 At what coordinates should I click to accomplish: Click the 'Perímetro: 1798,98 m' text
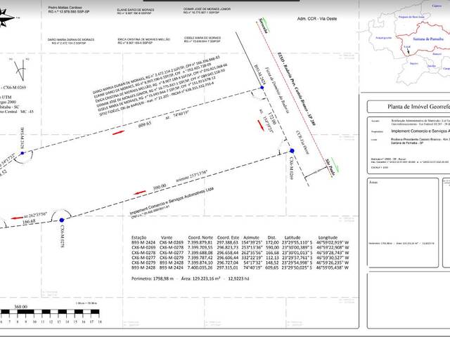[153, 279]
